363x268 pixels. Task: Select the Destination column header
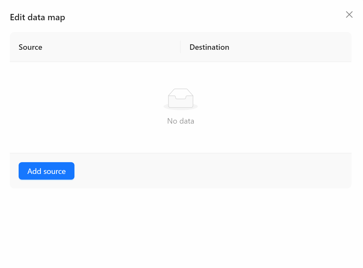[x=209, y=47]
